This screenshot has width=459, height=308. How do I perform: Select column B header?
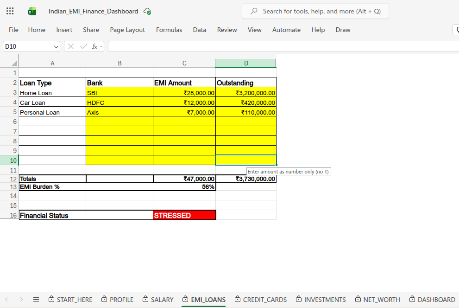click(x=119, y=63)
